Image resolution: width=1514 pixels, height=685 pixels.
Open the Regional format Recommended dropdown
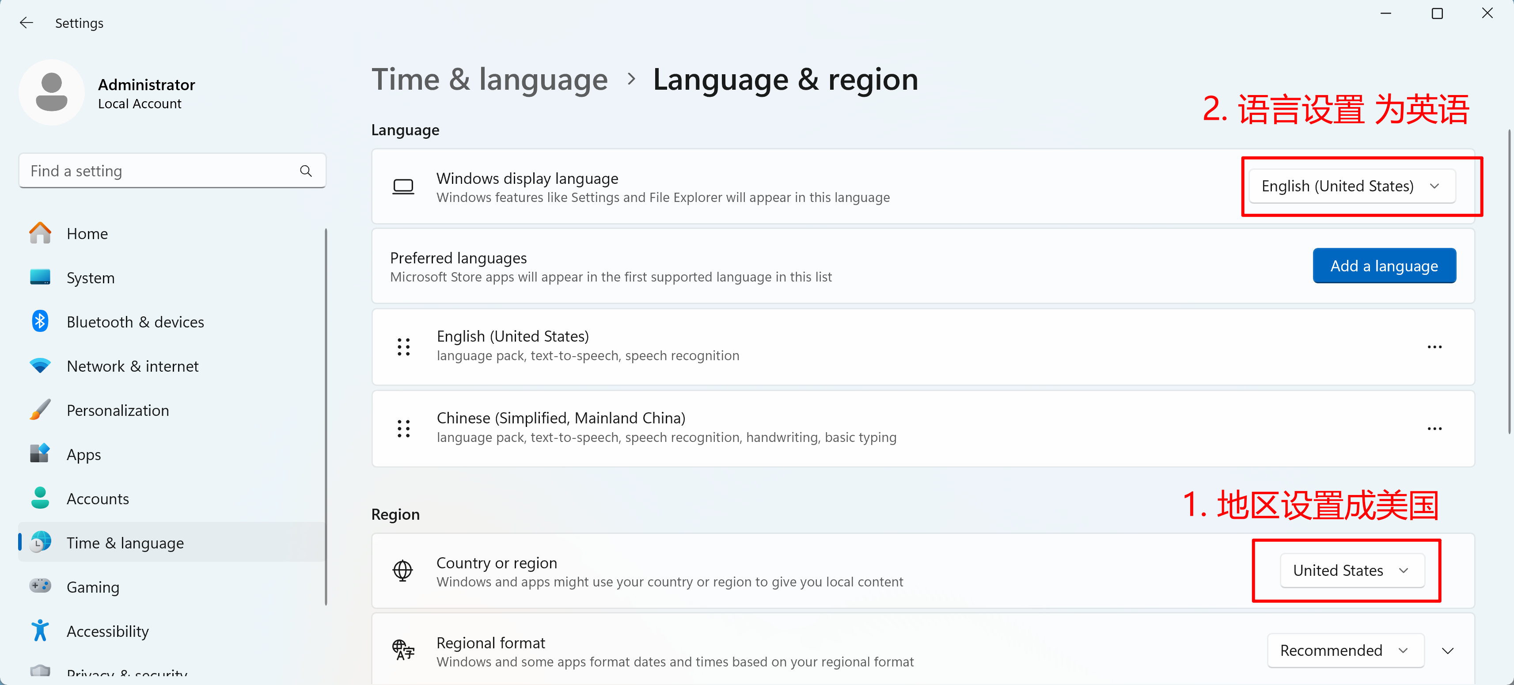(1345, 651)
